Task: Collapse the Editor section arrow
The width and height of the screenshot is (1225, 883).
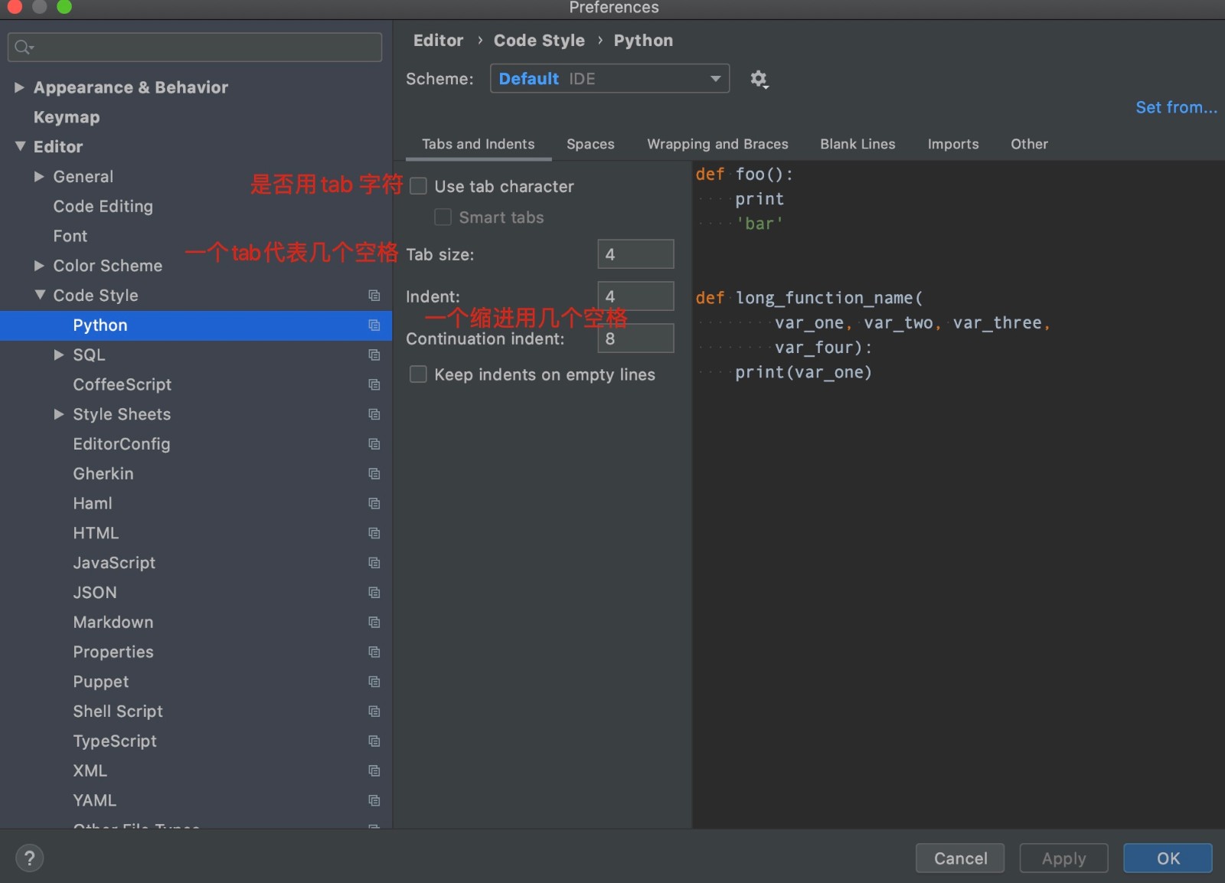Action: point(20,146)
